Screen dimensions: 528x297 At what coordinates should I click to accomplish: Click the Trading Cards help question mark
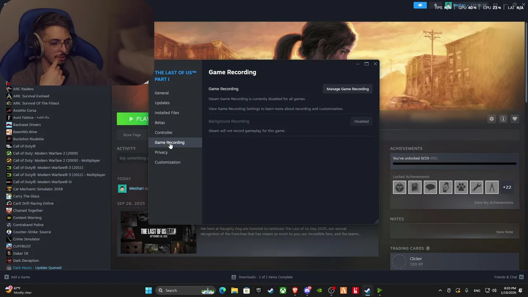coord(428,248)
